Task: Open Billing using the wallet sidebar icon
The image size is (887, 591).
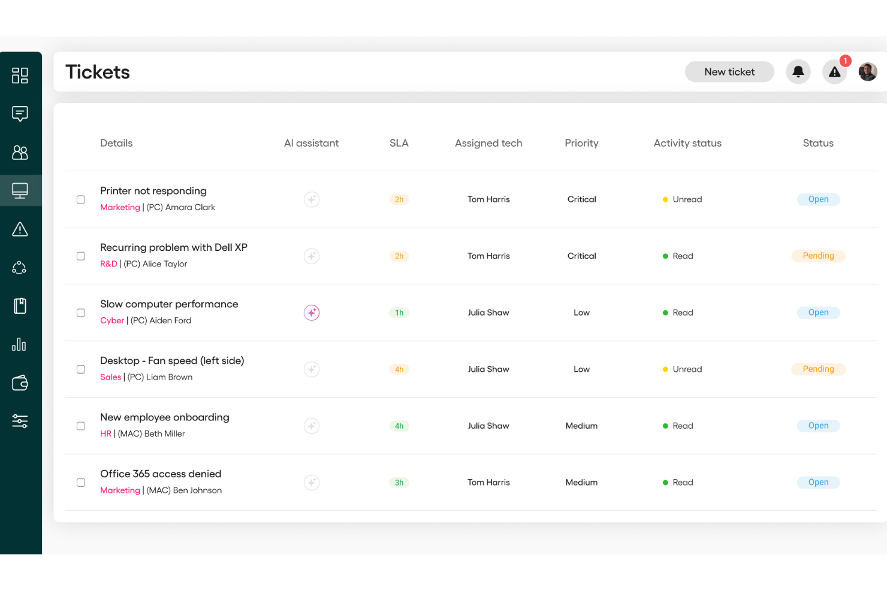Action: pos(20,383)
